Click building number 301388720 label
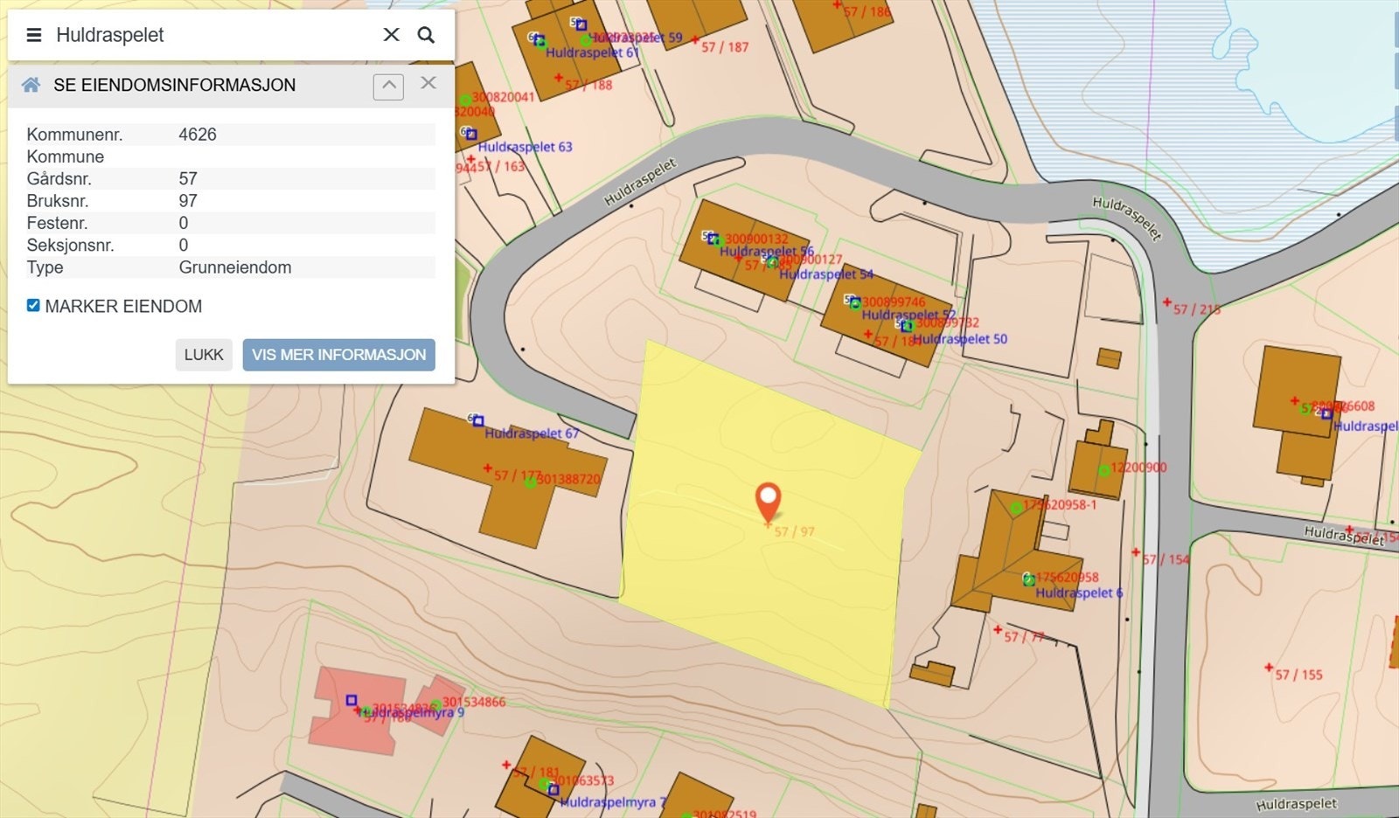The height and width of the screenshot is (818, 1399). click(x=569, y=479)
